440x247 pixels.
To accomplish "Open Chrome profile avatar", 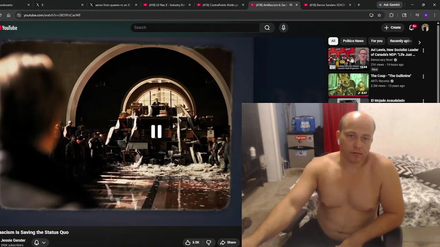I will pos(426,15).
